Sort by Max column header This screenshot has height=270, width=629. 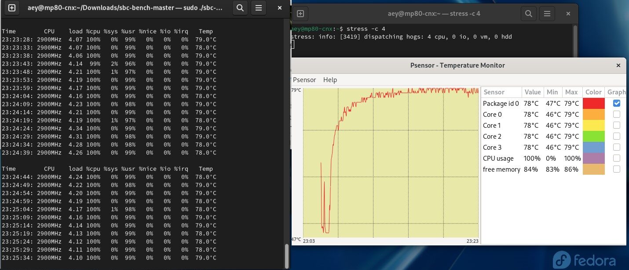571,92
